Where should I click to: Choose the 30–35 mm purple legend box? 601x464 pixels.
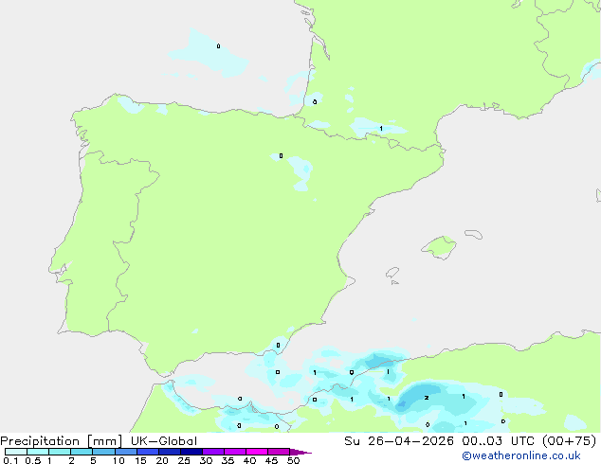click(x=213, y=452)
